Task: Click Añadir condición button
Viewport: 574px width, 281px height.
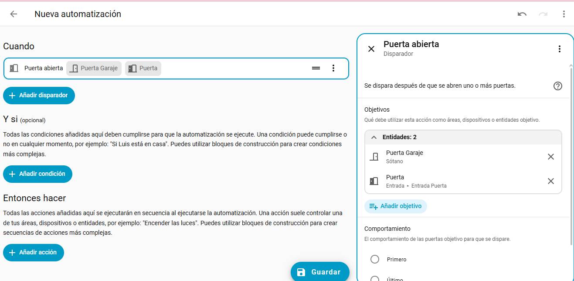Action: [x=37, y=174]
